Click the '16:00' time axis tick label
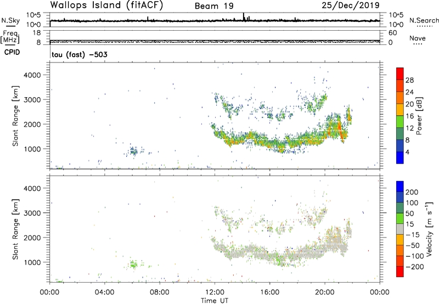The width and height of the screenshot is (439, 304). 269,292
